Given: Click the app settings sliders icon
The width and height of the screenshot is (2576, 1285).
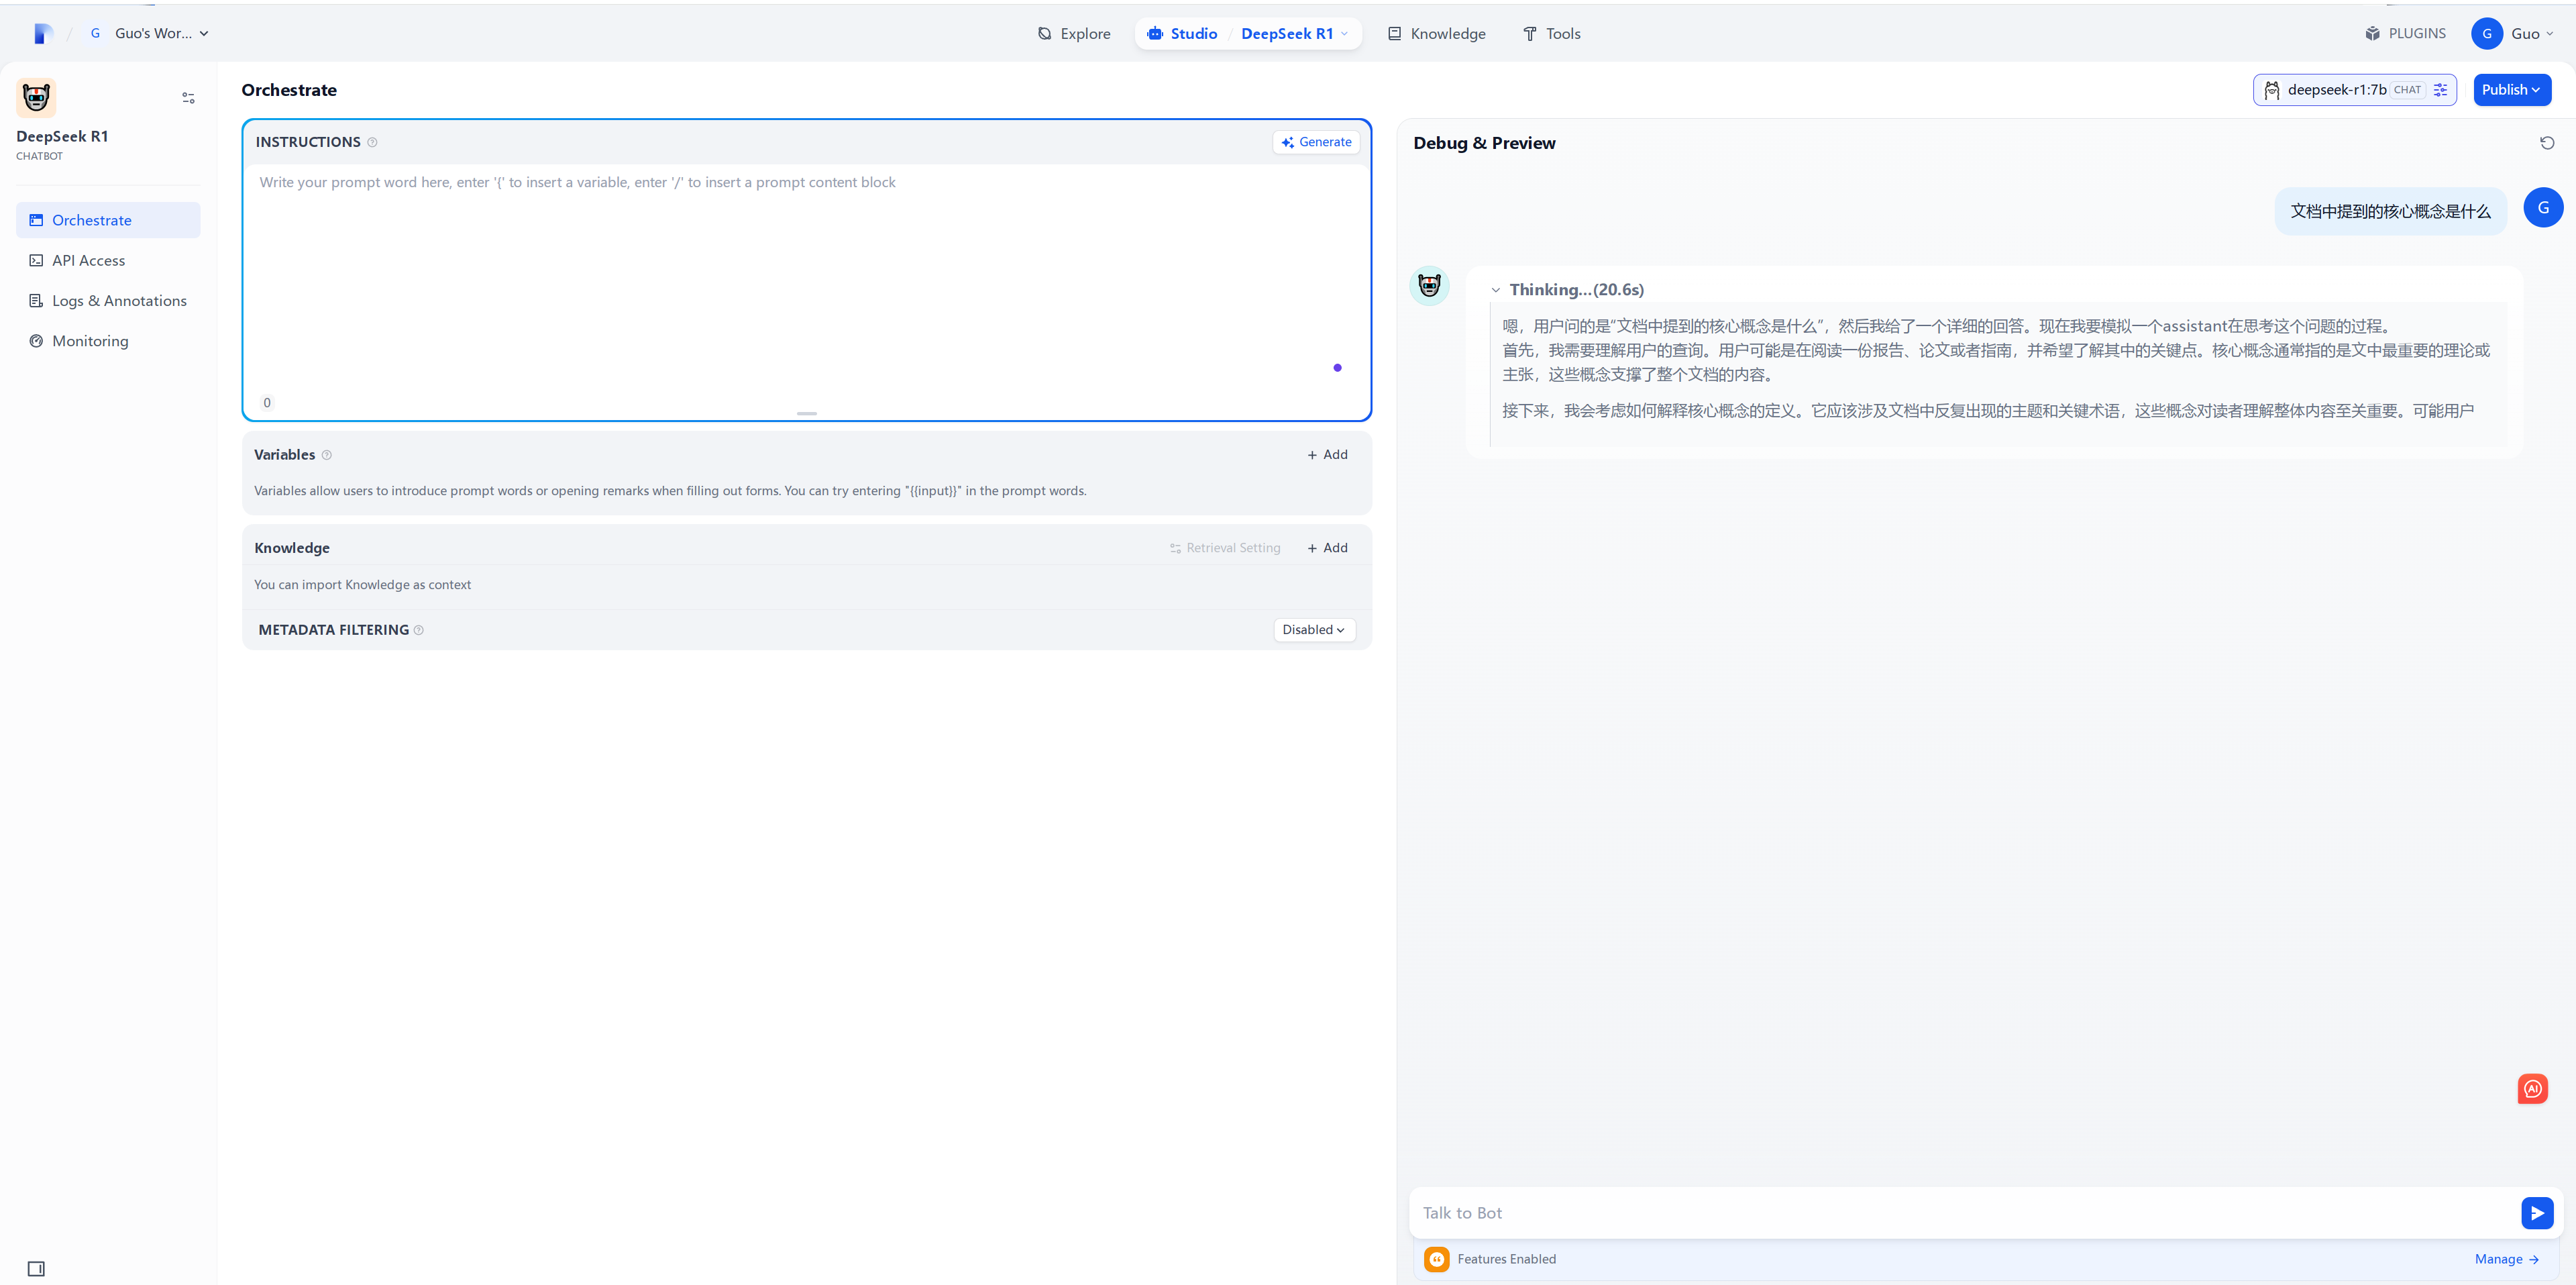Looking at the screenshot, I should point(188,98).
